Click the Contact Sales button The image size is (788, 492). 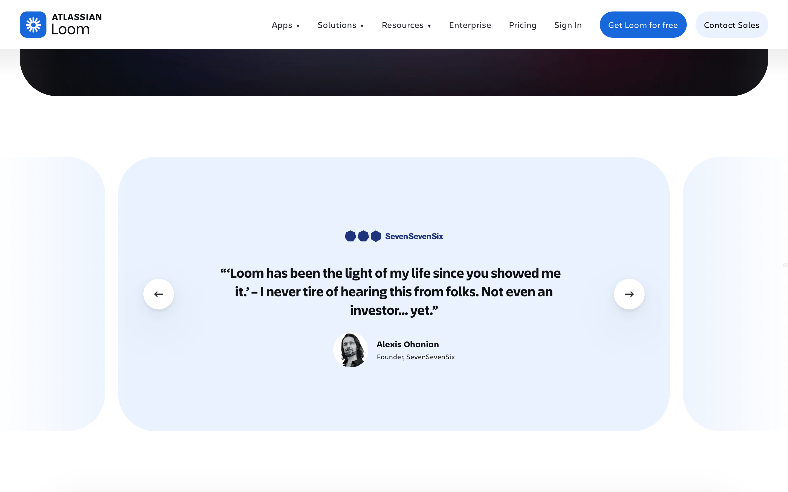click(732, 25)
